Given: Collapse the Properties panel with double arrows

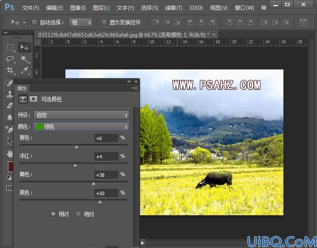Looking at the screenshot, I should pos(129,81).
